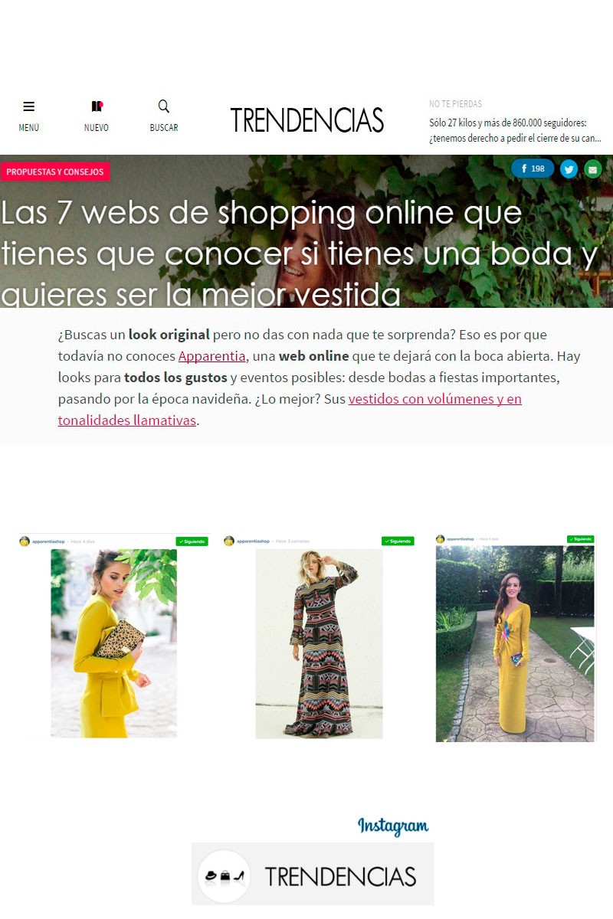Screen dimensions: 613x919
Task: Share article via Twitter bird icon
Action: [x=569, y=169]
